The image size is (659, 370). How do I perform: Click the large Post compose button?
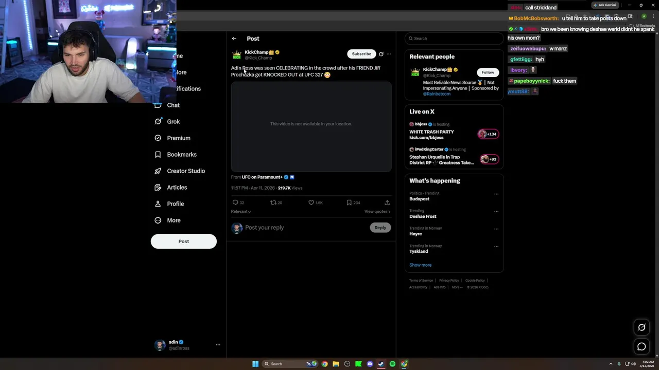(x=184, y=241)
